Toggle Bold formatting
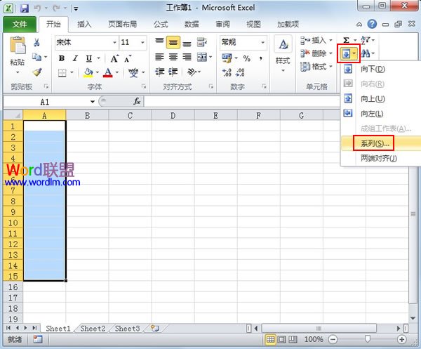The height and width of the screenshot is (349, 421). (61, 58)
